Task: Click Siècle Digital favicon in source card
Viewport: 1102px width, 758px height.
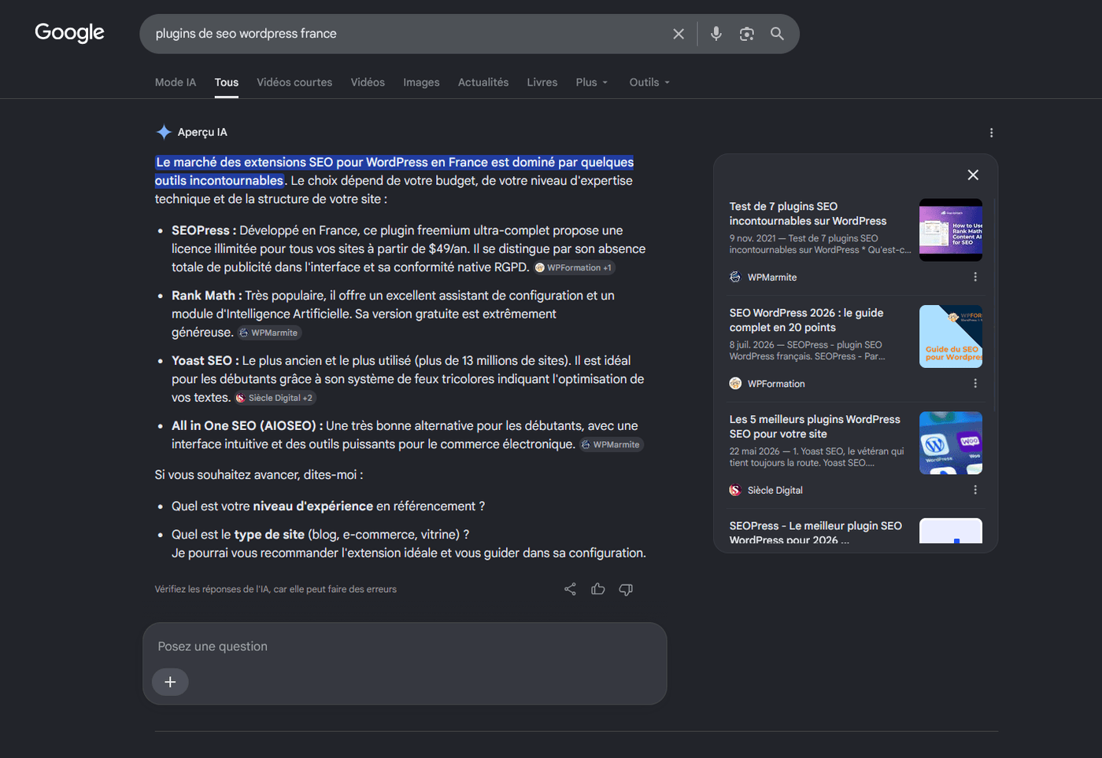Action: tap(735, 490)
